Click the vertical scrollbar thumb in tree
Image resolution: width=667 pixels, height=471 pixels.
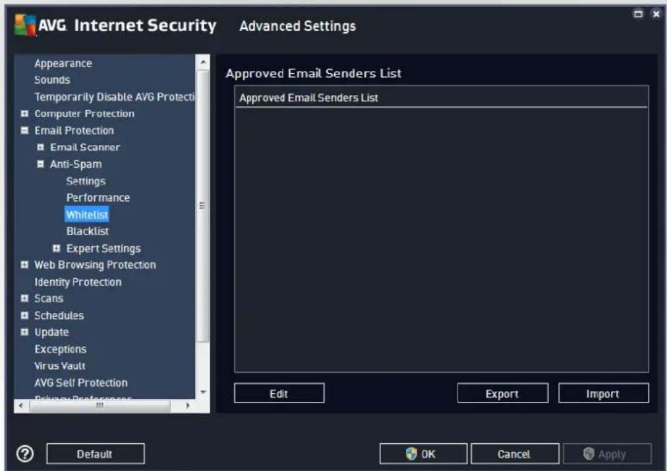click(x=202, y=206)
